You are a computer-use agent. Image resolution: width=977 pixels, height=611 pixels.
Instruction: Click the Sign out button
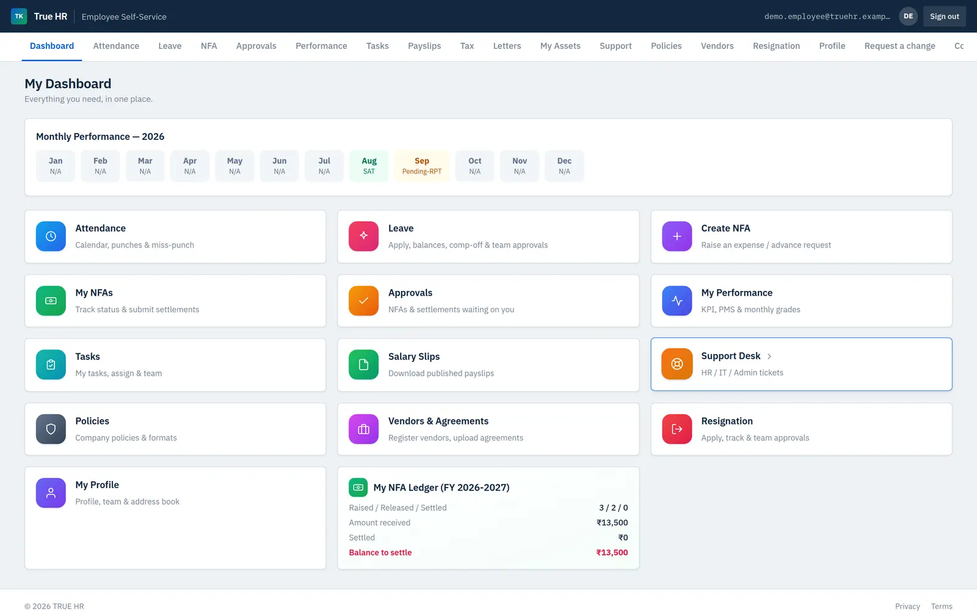click(x=945, y=16)
